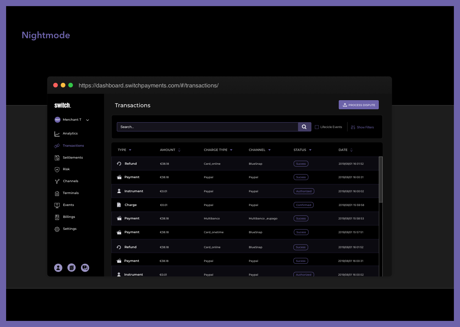Open the Analytics chart icon
The height and width of the screenshot is (327, 460).
click(57, 134)
